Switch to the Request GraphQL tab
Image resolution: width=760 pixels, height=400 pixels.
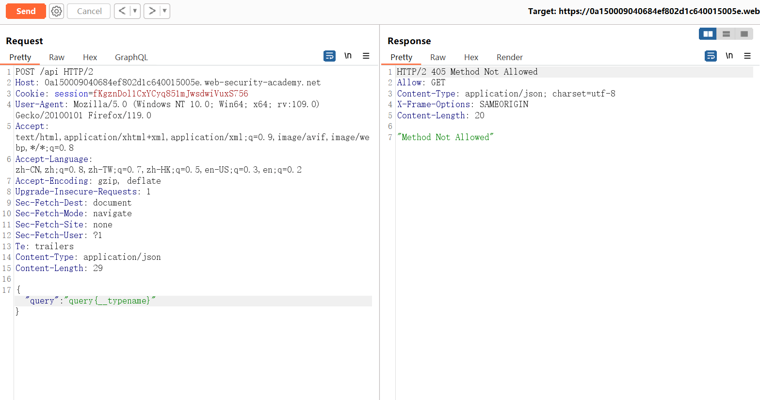(x=131, y=57)
